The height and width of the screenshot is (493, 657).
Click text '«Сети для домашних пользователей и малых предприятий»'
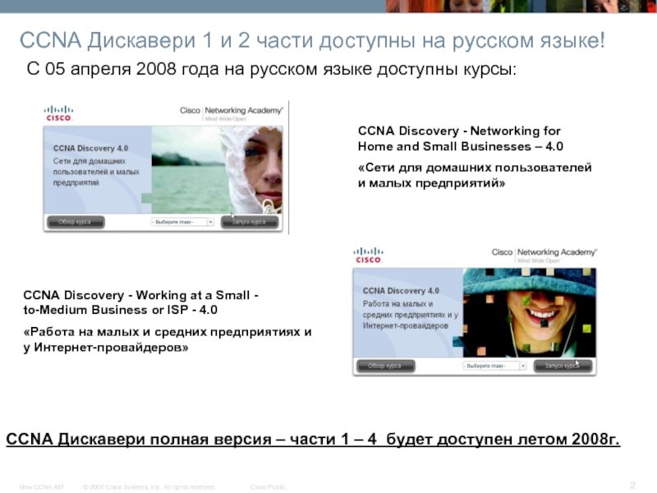coord(475,175)
